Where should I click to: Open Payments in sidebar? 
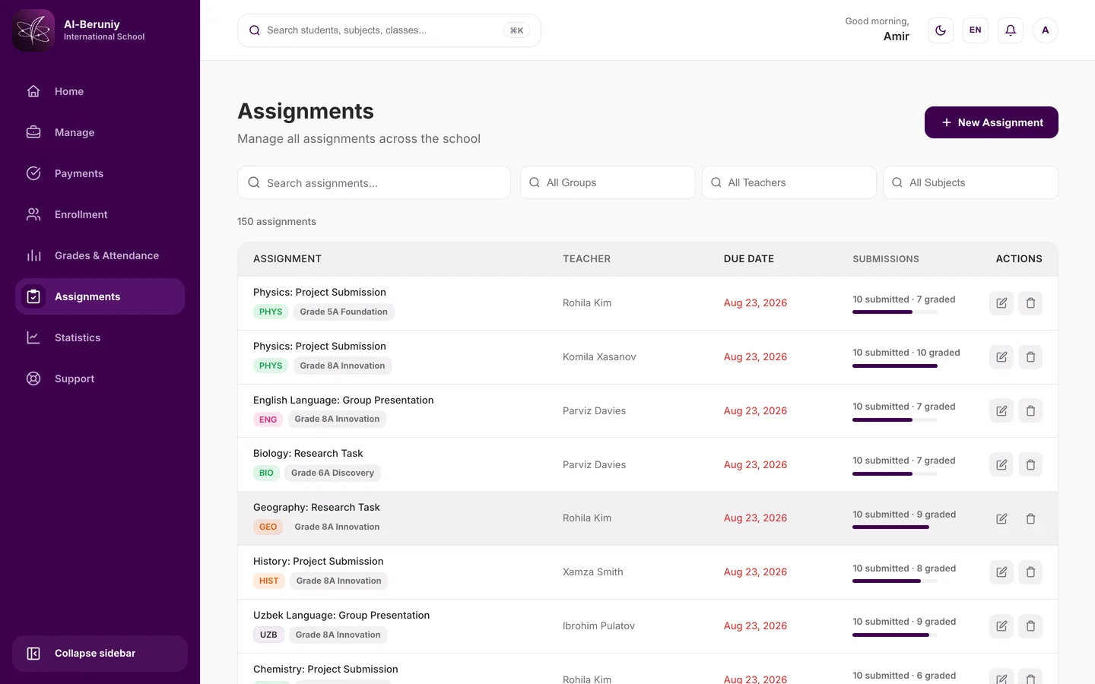click(x=100, y=173)
